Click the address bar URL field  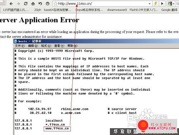pyautogui.click(x=102, y=4)
